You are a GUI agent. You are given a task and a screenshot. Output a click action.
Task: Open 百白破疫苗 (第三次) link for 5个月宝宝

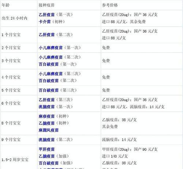[49, 90]
